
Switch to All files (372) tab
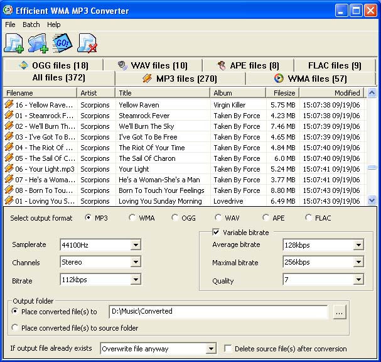[59, 77]
